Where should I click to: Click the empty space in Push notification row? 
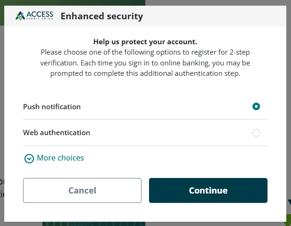tap(165, 107)
